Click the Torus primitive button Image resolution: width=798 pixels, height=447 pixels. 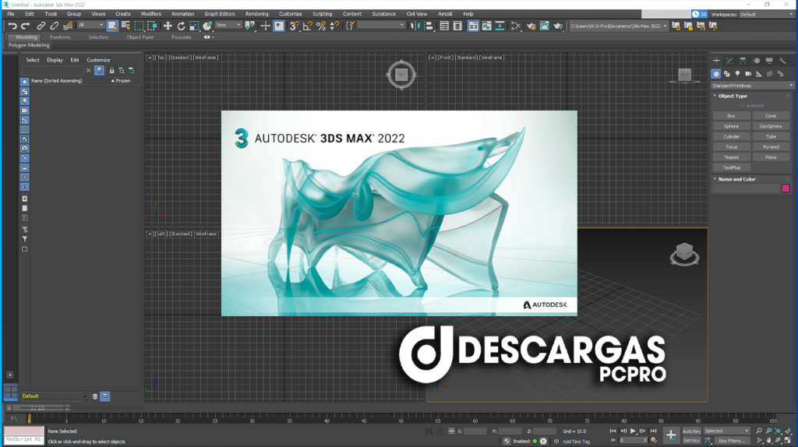click(731, 147)
